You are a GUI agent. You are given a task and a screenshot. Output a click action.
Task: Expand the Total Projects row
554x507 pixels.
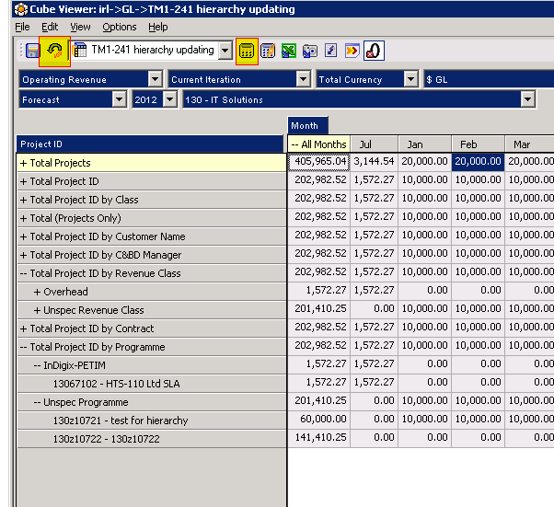click(23, 163)
